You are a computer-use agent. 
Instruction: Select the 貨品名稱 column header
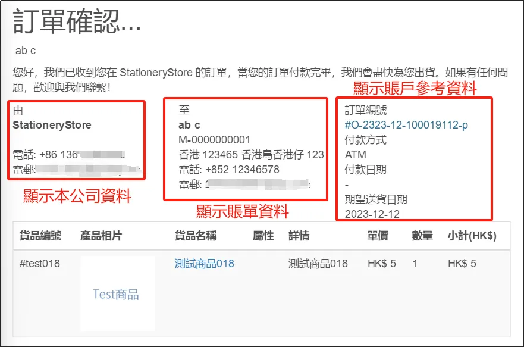coord(196,236)
